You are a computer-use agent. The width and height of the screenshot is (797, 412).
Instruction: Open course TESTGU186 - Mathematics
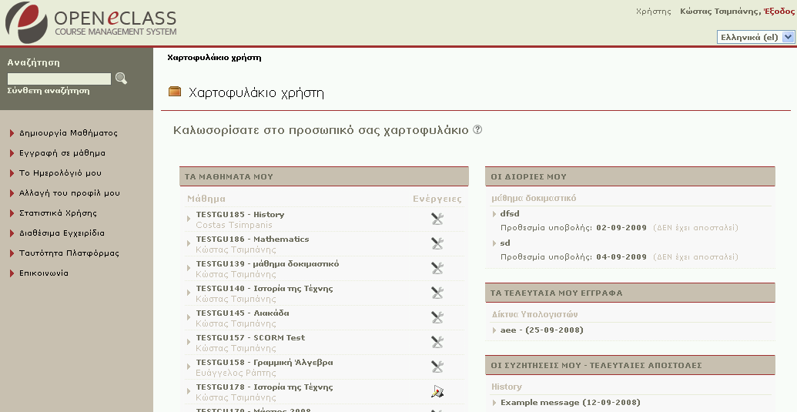(x=253, y=239)
